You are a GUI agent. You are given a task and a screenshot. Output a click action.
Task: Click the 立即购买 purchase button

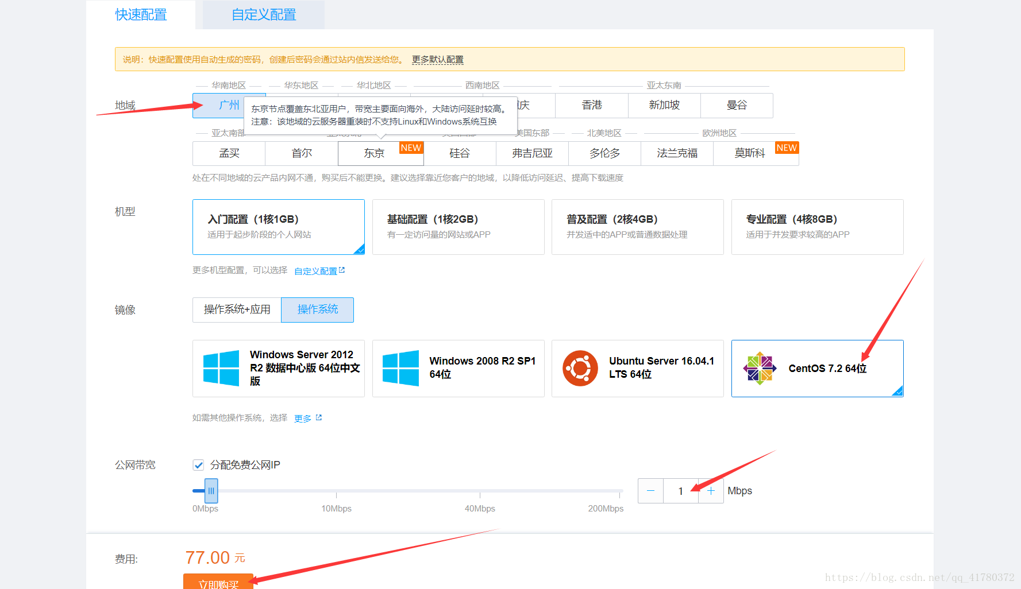218,582
